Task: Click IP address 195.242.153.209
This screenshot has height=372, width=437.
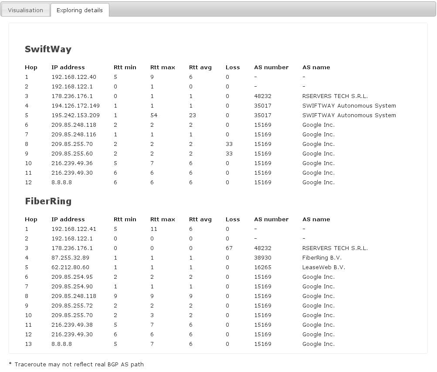Action: (x=75, y=115)
